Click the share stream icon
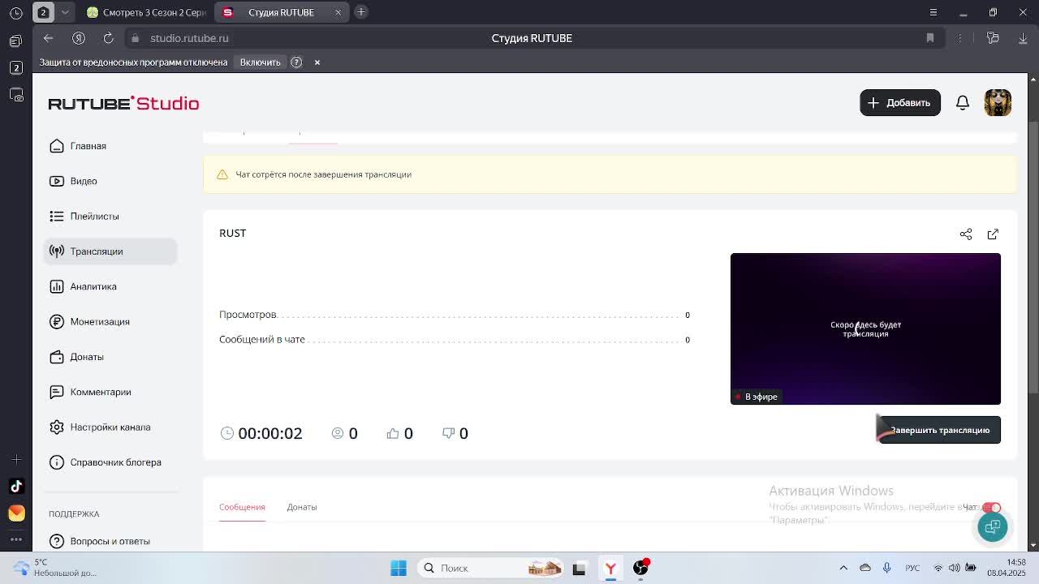 pyautogui.click(x=966, y=234)
